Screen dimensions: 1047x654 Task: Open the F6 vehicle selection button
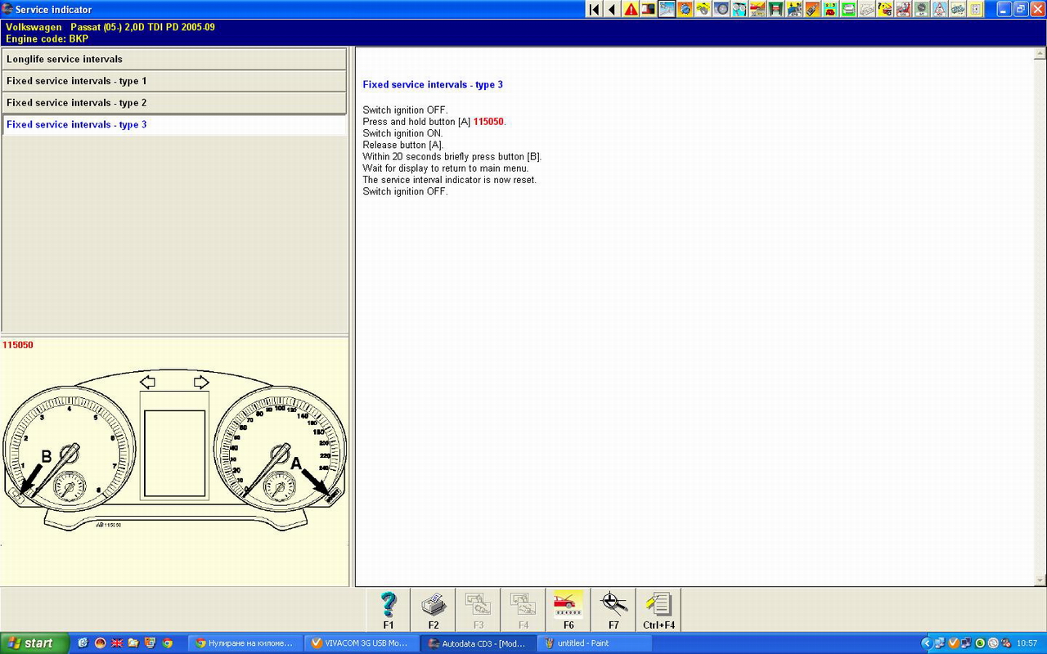click(568, 610)
